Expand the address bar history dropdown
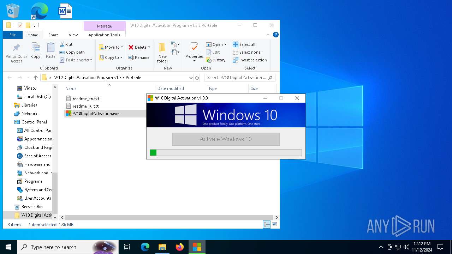This screenshot has width=452, height=254. click(191, 78)
